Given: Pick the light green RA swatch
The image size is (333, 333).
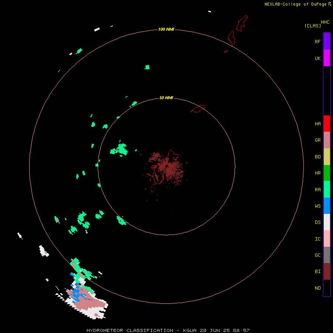Looking at the screenshot, I should (x=327, y=189).
